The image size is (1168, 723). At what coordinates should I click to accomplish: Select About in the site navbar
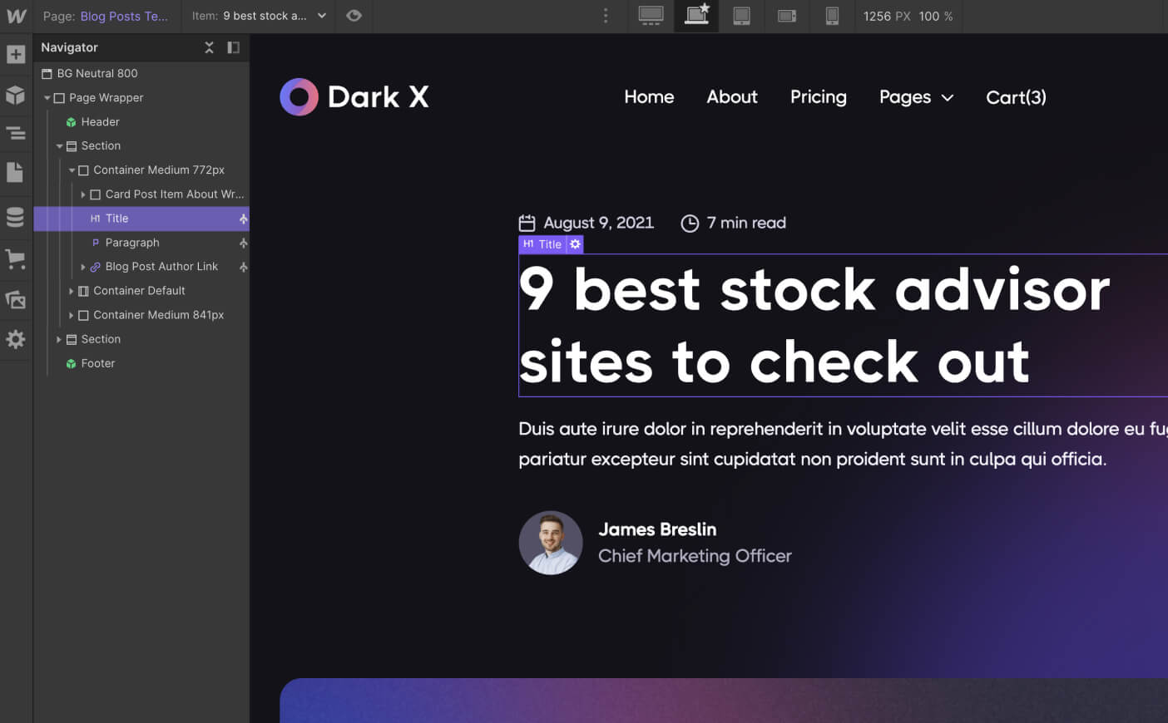point(731,97)
